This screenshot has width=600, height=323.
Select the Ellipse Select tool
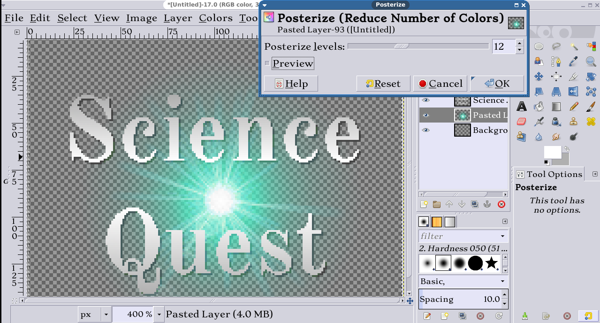539,46
